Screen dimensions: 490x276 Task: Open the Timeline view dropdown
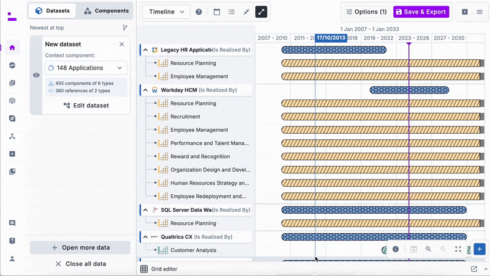point(166,12)
